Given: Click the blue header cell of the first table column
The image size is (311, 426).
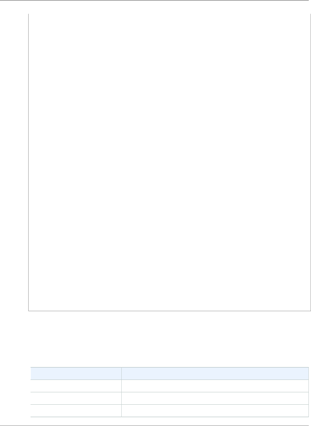Looking at the screenshot, I should 76,373.
